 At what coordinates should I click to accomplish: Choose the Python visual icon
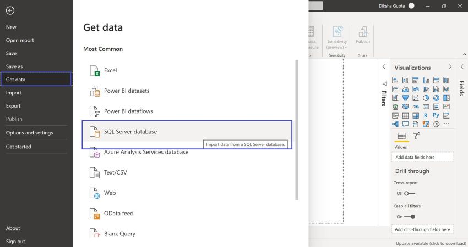(436, 115)
